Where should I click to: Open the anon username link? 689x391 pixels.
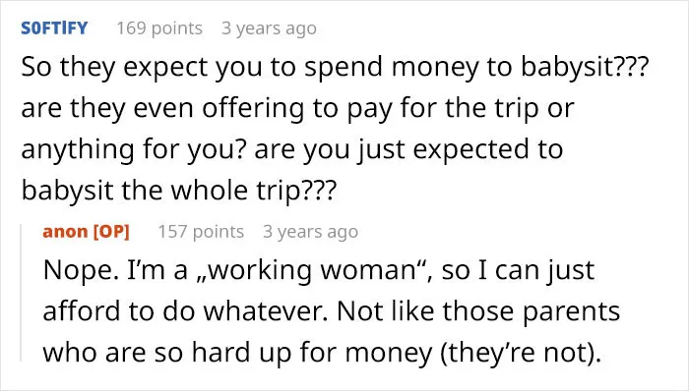[x=65, y=232]
